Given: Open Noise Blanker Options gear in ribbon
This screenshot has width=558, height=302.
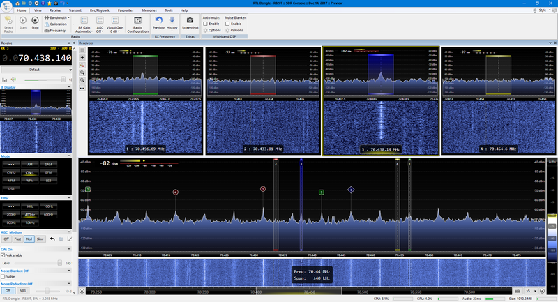Looking at the screenshot, I should (234, 30).
